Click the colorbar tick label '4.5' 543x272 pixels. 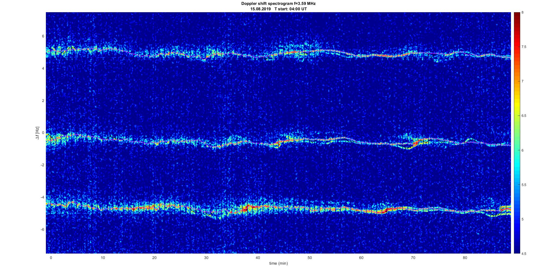pos(524,254)
